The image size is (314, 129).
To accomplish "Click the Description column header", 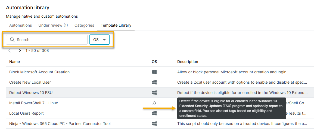I will [x=188, y=62].
